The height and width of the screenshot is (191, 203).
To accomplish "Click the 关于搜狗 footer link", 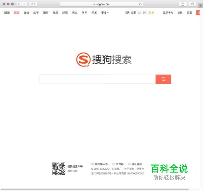I will pyautogui.click(x=129, y=169).
